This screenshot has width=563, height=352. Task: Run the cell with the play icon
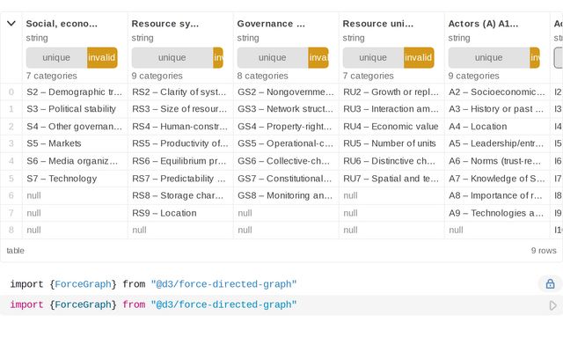pyautogui.click(x=552, y=305)
